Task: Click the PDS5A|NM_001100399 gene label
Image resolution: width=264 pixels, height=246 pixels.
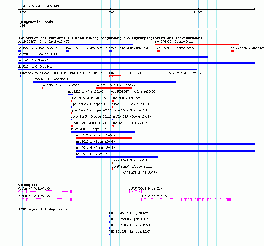Action: pos(34,188)
